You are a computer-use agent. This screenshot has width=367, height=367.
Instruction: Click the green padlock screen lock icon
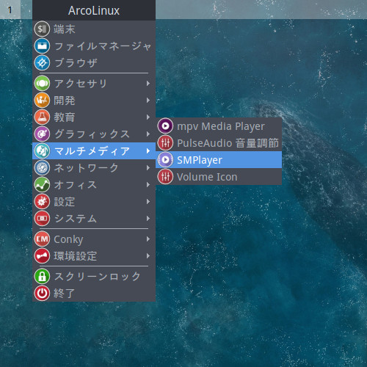(42, 277)
